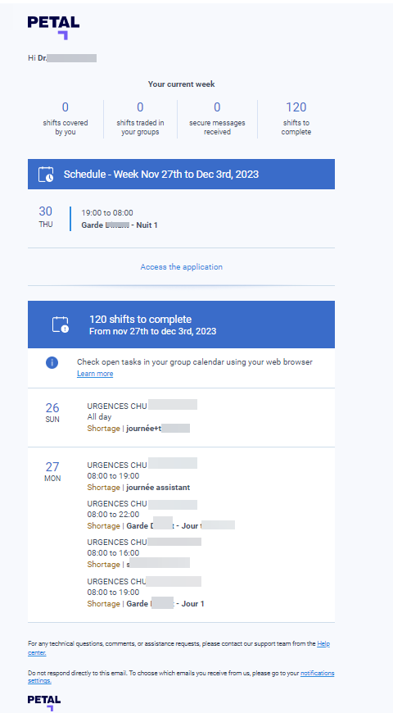393x713 pixels.
Task: Click the 120 shifts to complete counter
Action: pyautogui.click(x=296, y=119)
